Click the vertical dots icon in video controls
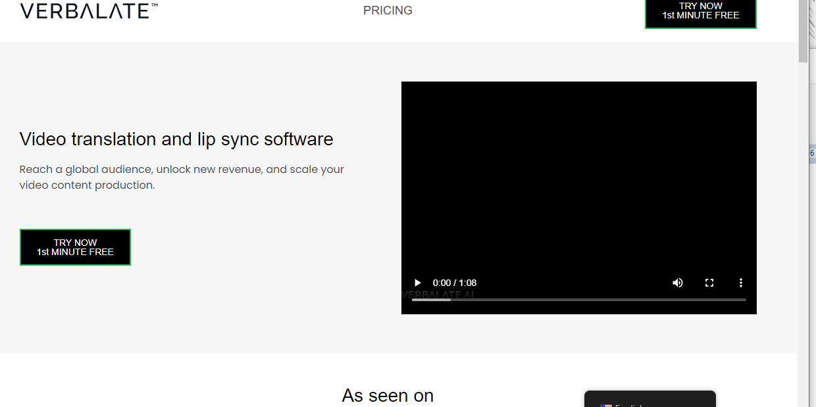The image size is (816, 407). tap(740, 282)
